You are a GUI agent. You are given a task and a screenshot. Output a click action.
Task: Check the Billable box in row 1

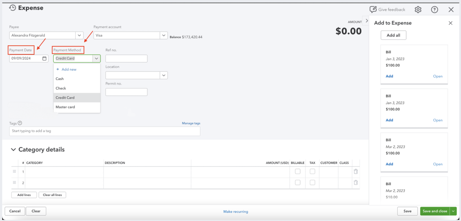[x=298, y=171]
